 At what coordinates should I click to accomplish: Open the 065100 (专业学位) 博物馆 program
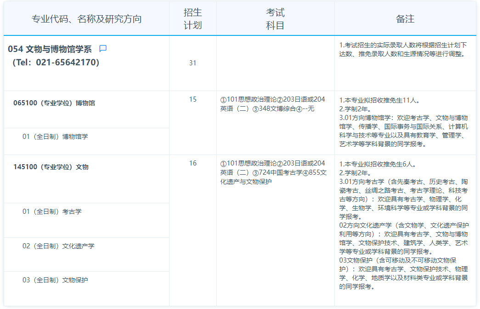pyautogui.click(x=54, y=103)
